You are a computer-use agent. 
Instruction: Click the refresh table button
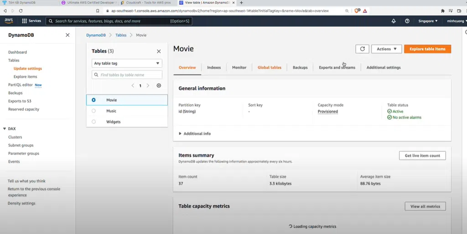click(362, 49)
